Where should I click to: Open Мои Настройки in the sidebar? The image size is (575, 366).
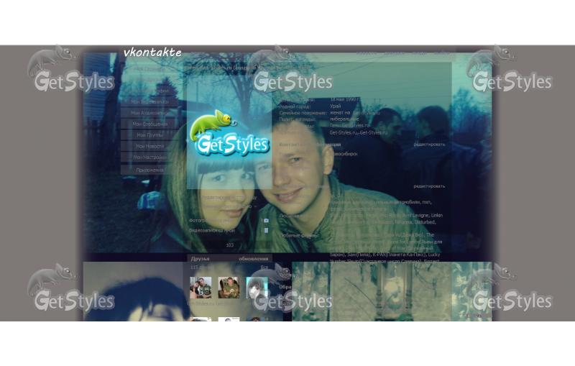149,157
